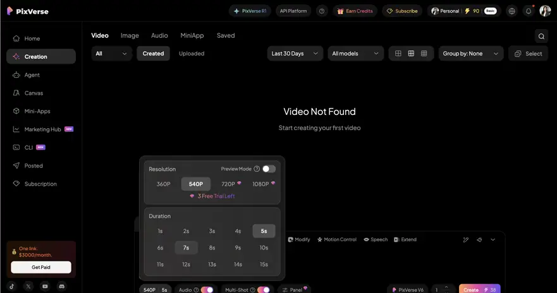Switch to the Saved tab
Viewport: 557px width, 293px height.
(226, 35)
